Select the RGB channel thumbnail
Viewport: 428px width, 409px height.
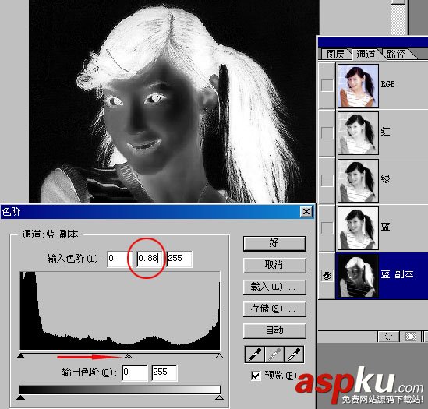(358, 86)
